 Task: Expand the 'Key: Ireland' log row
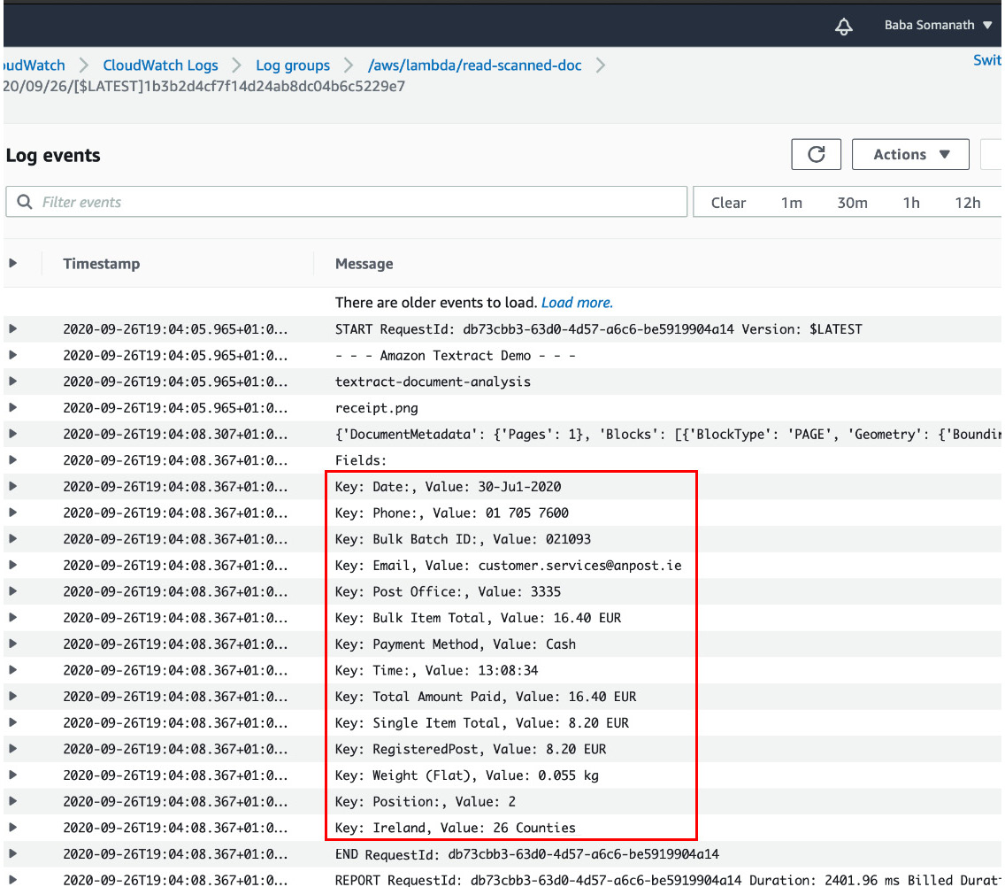[12, 828]
